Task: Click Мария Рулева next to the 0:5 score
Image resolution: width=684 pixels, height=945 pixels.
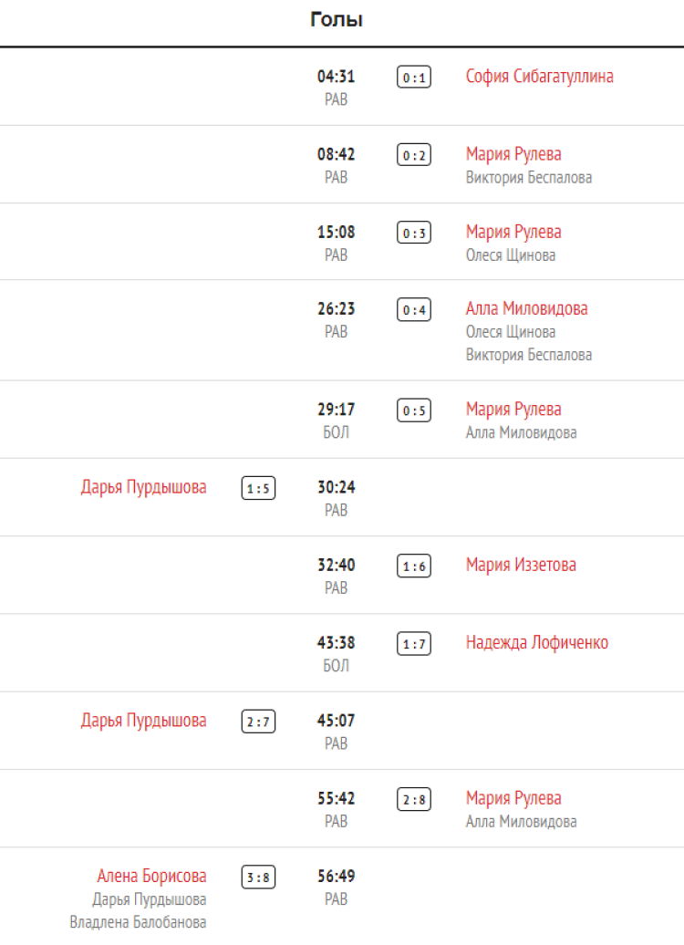Action: click(x=513, y=410)
